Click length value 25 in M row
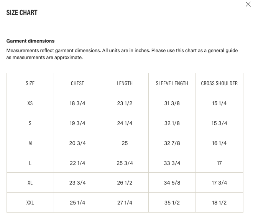This screenshot has height=221, width=253. tap(125, 143)
